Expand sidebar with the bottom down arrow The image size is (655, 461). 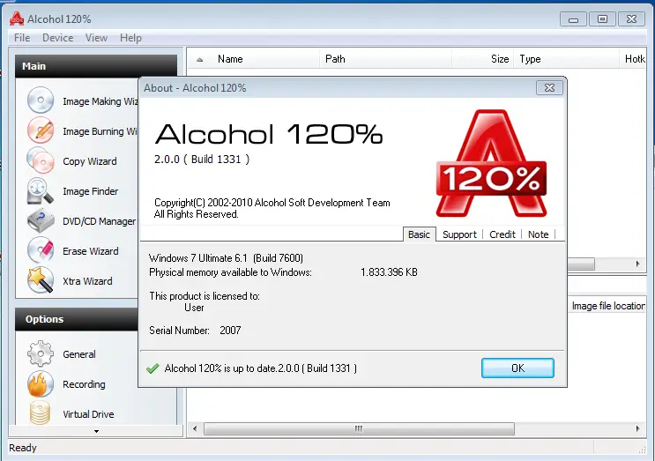[96, 431]
